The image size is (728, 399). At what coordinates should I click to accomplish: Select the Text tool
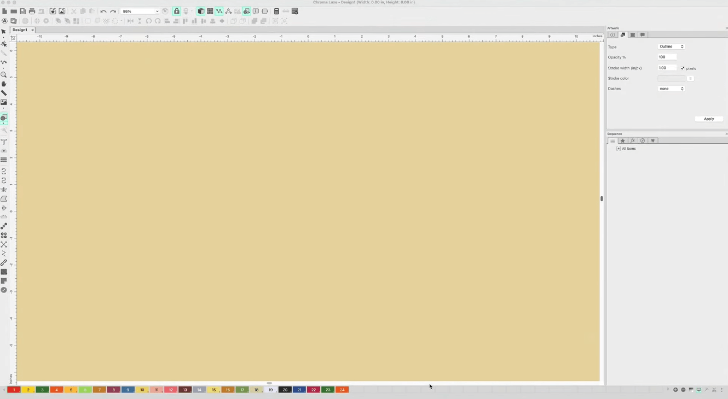click(4, 142)
